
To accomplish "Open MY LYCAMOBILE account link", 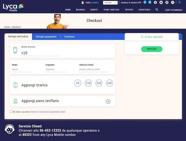I will click(x=173, y=10).
